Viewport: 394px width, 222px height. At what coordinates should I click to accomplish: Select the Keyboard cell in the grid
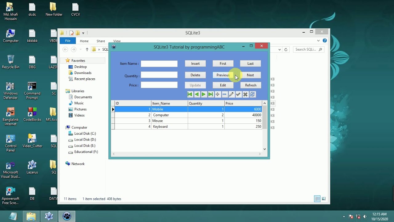tap(170, 126)
